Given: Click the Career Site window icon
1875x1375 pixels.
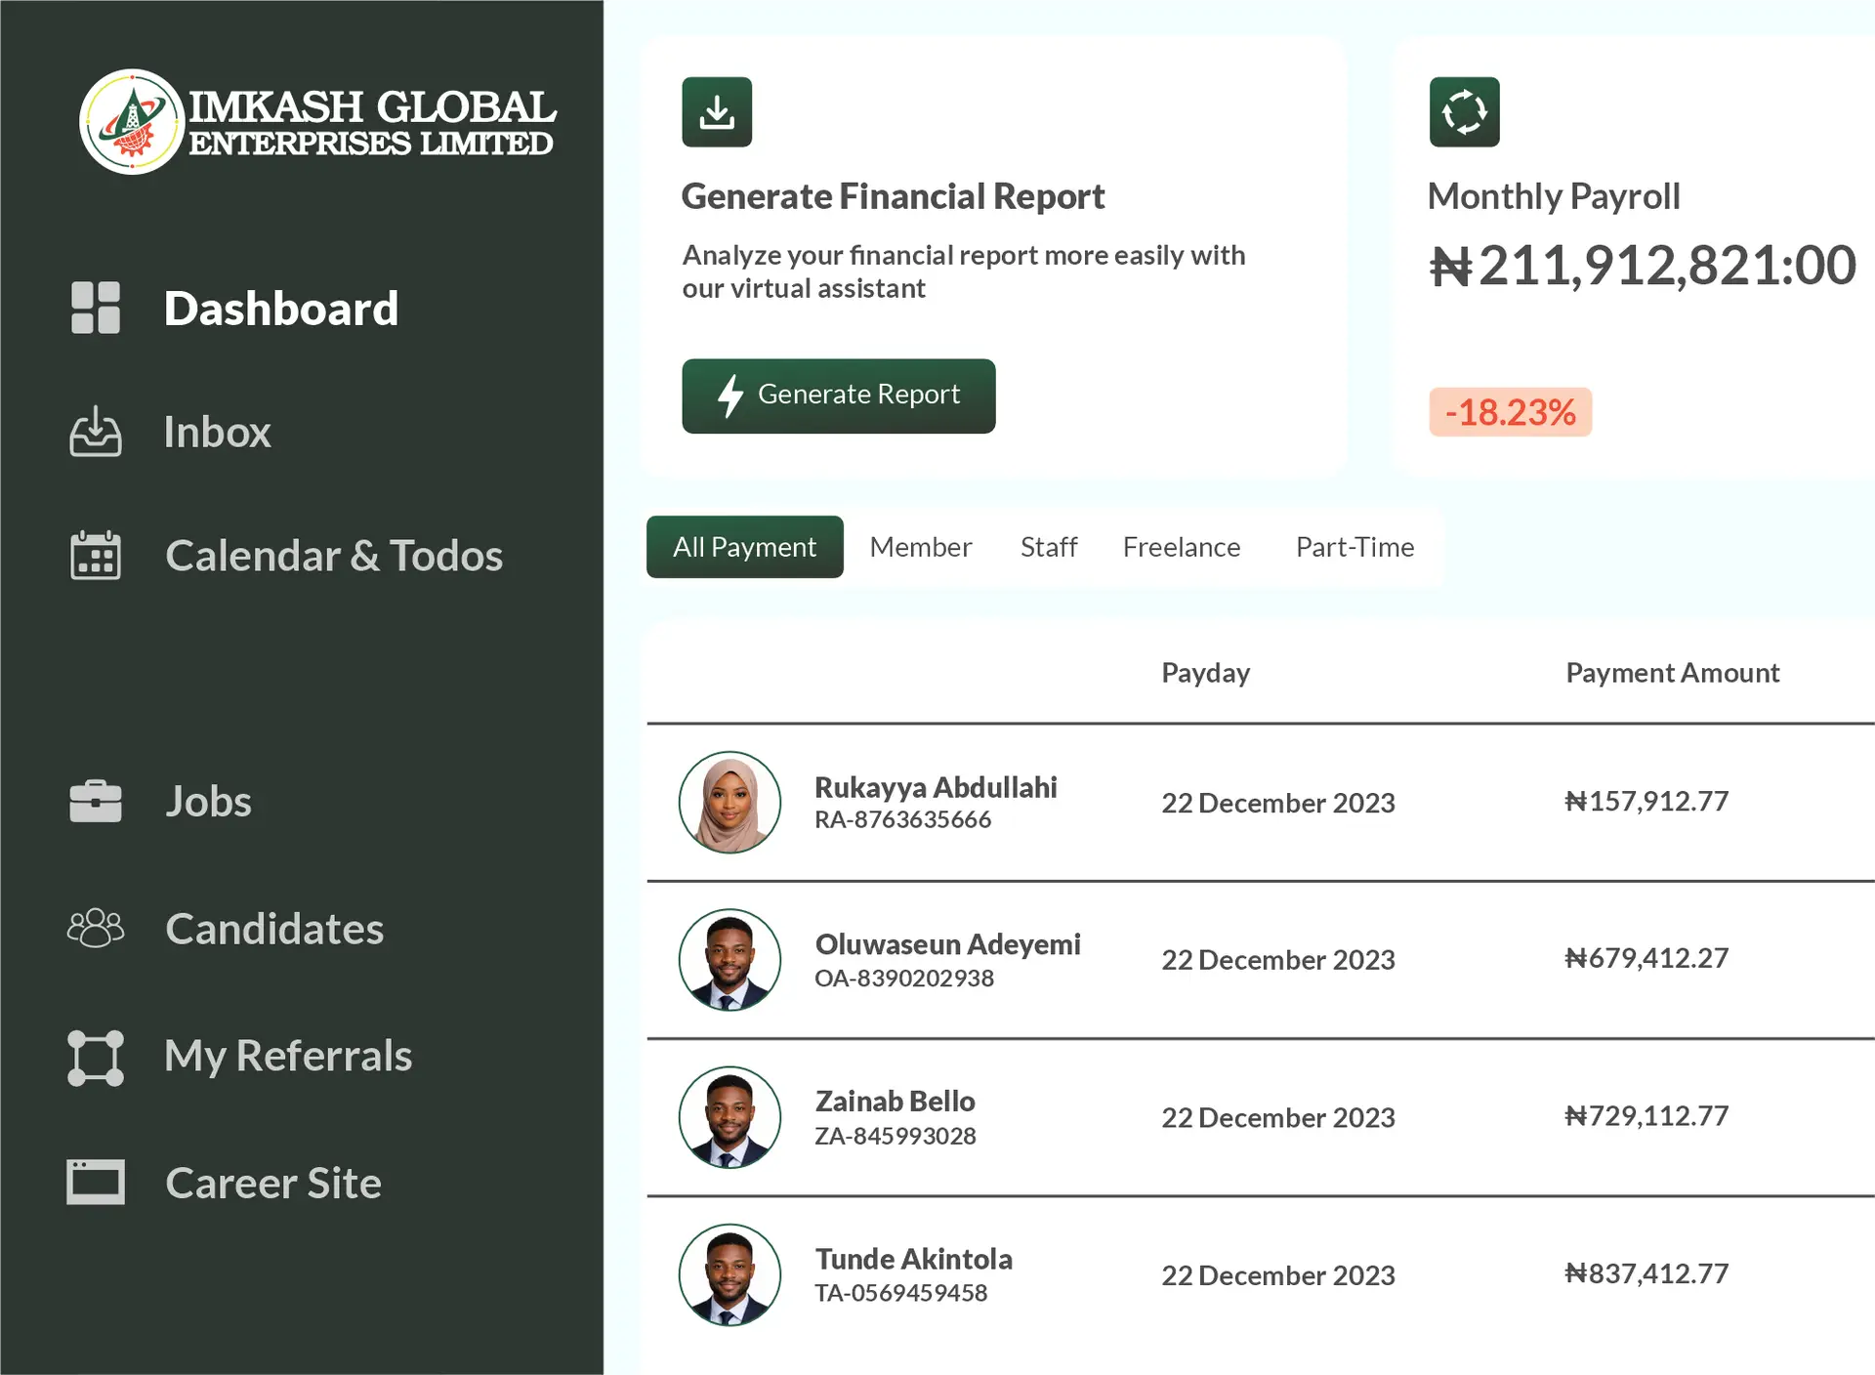Looking at the screenshot, I should coord(96,1182).
